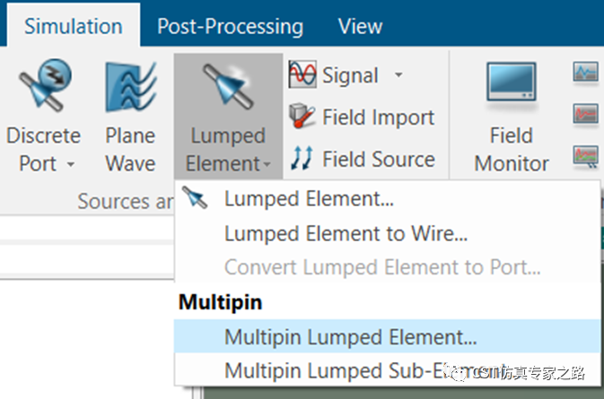Image resolution: width=604 pixels, height=399 pixels.
Task: Click the blue waveform monitor icon
Action: coord(585,73)
